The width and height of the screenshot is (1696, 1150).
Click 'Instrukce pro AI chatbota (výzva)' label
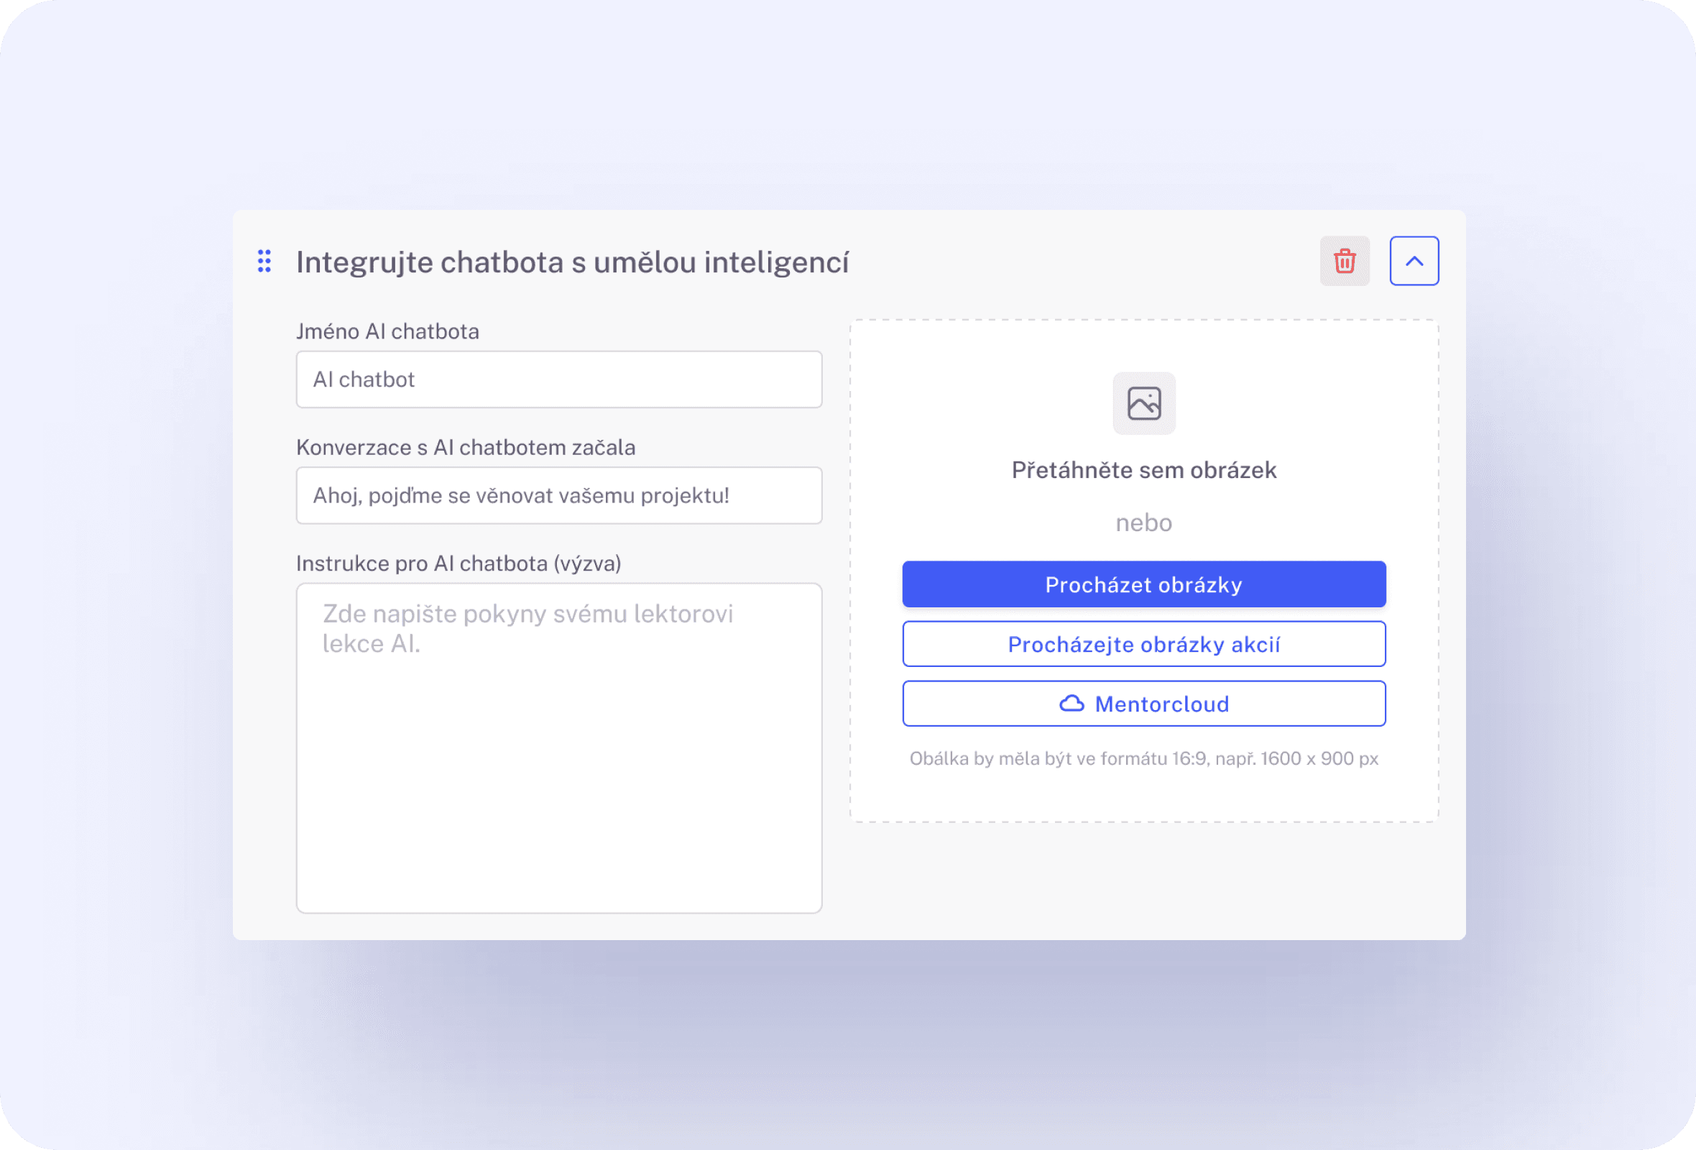[x=458, y=563]
